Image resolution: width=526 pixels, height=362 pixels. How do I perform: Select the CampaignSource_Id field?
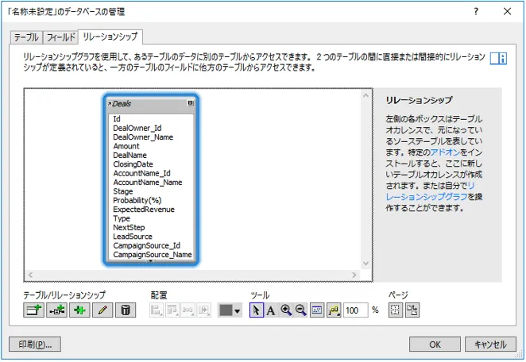(146, 245)
